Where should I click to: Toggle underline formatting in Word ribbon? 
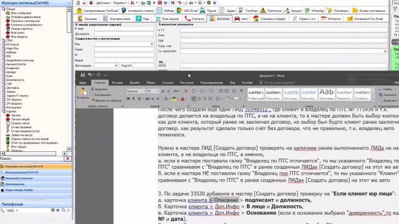coord(139,98)
